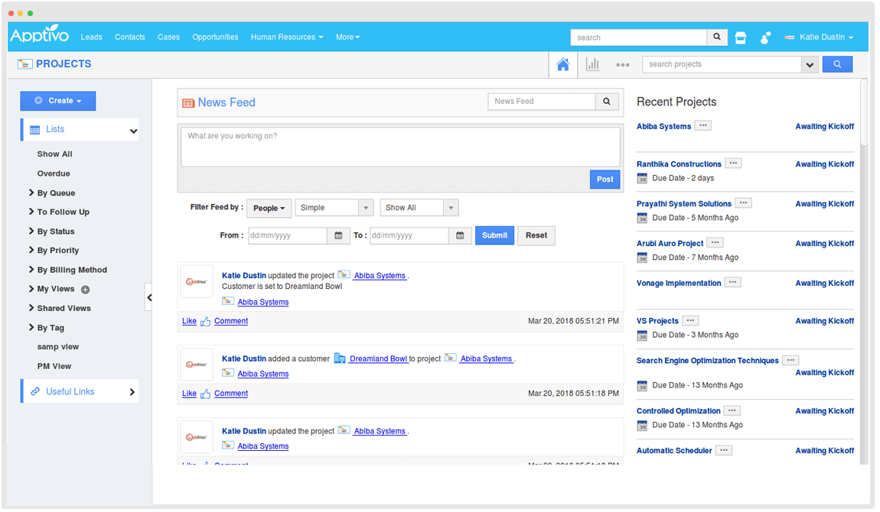
Task: Click the magnifier button beside top search
Action: [717, 37]
